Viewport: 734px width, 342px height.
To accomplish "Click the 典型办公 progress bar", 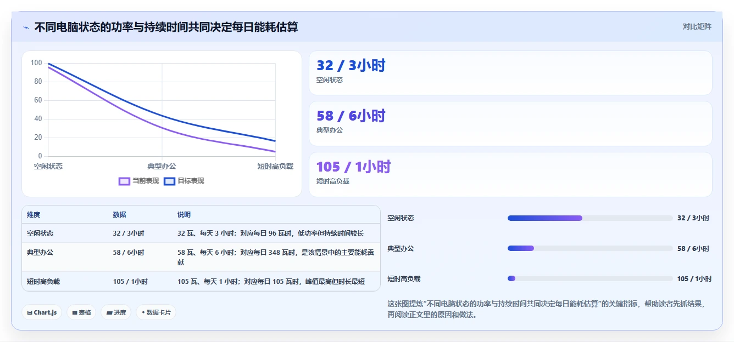I will 590,248.
